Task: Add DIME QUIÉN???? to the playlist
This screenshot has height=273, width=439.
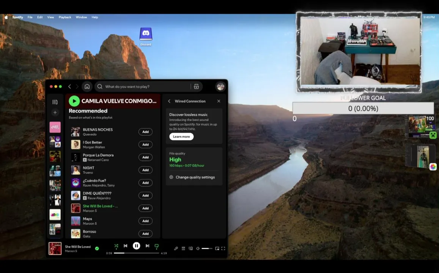Action: pyautogui.click(x=145, y=196)
